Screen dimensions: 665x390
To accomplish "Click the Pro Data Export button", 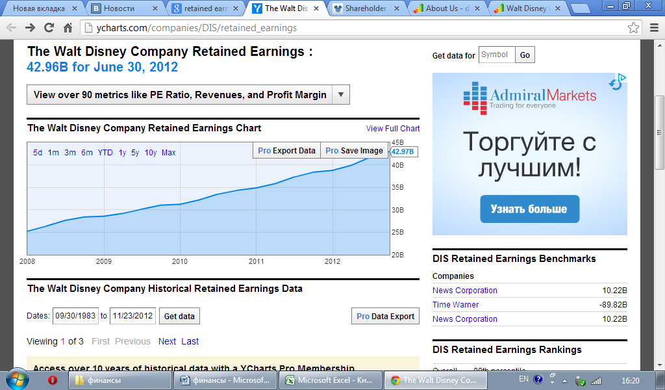I will point(386,316).
